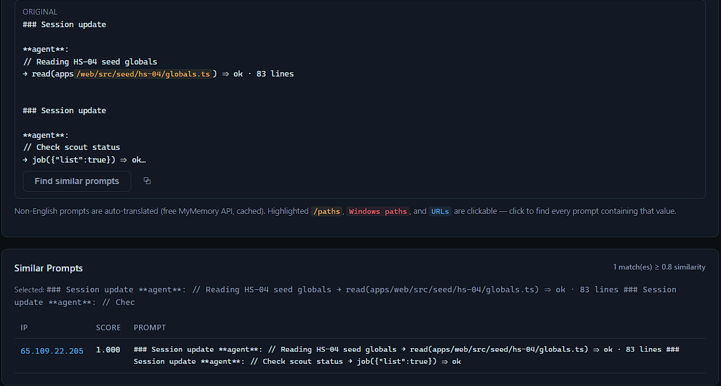Copy the original prompt with the copy icon
Screen dimensions: 721x386
[x=147, y=181]
